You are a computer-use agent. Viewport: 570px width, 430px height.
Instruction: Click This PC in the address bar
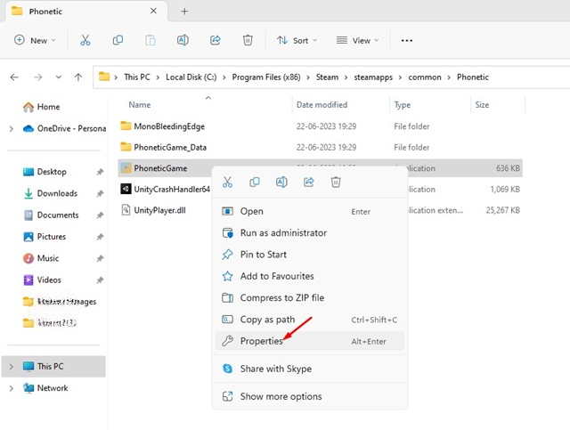click(137, 77)
